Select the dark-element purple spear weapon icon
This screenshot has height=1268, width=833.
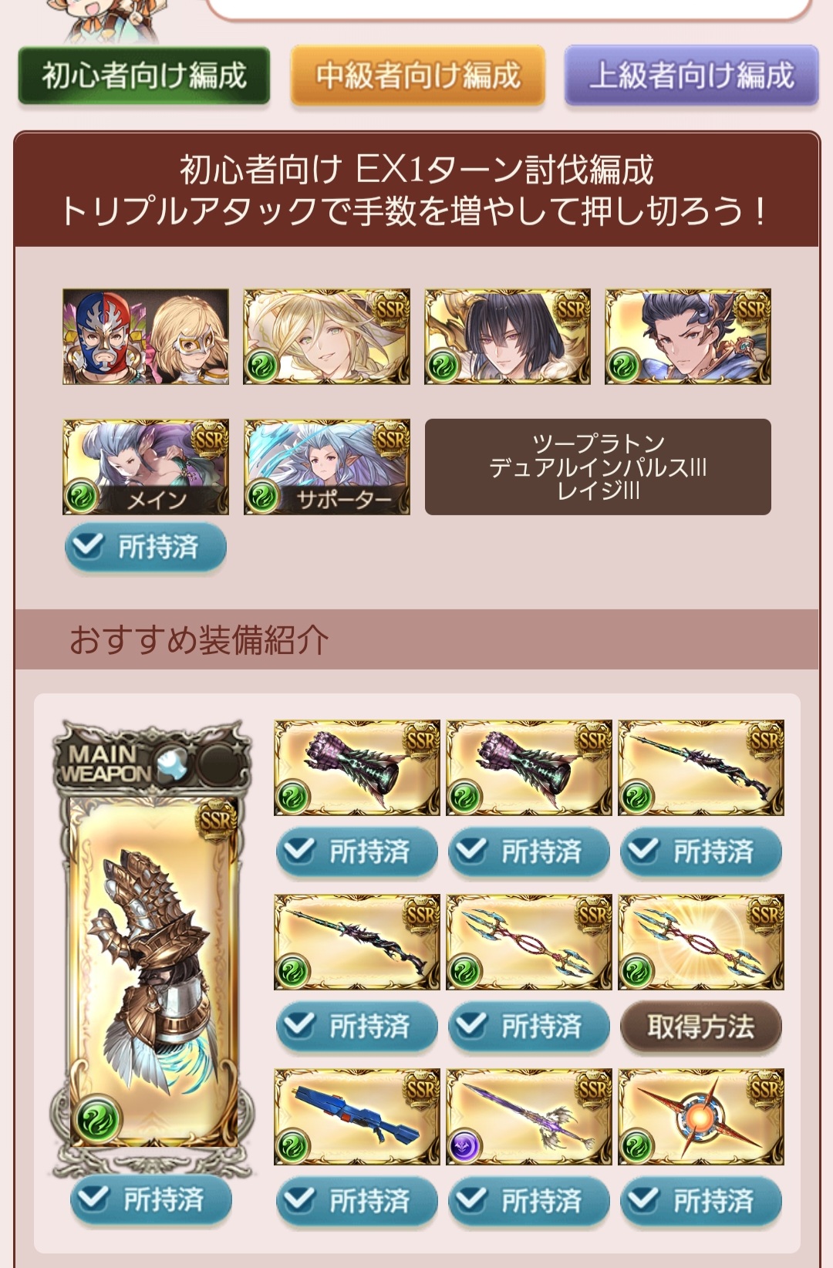coord(529,1117)
